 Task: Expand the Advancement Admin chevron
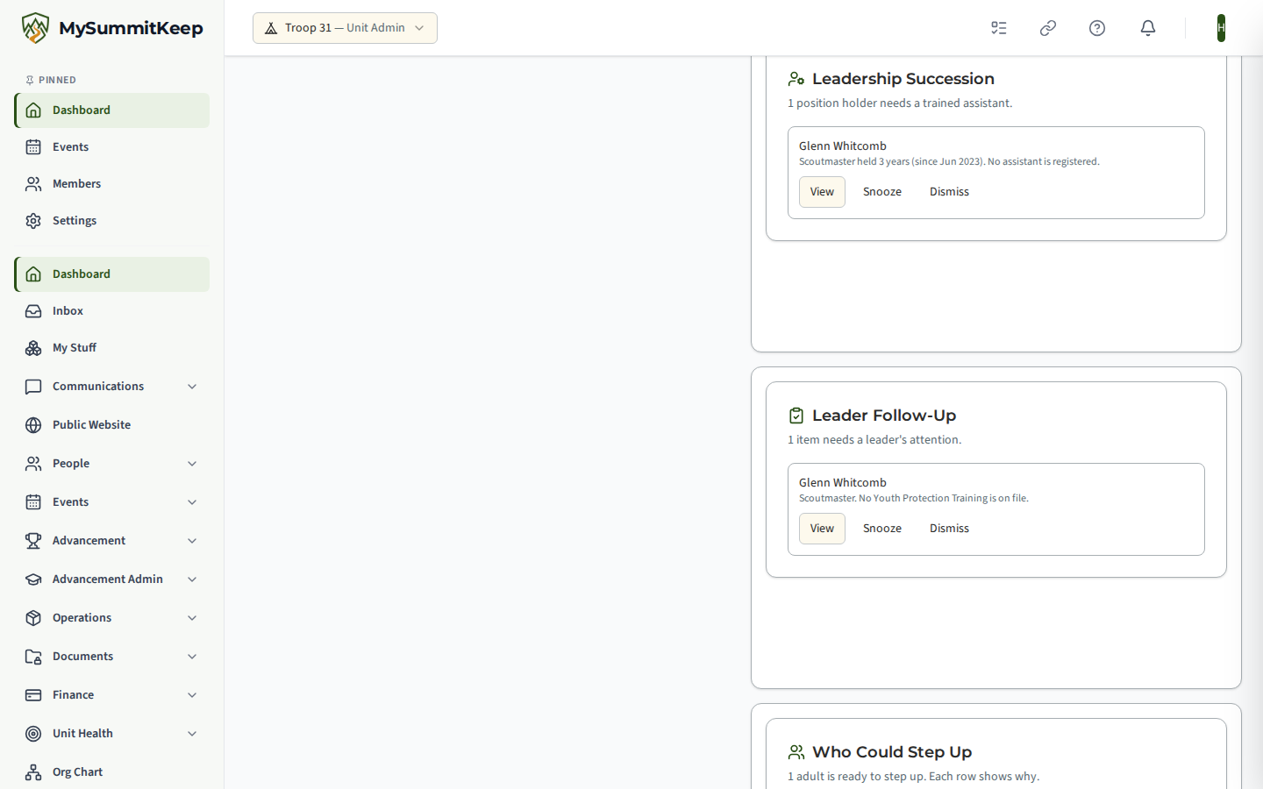[x=192, y=579]
